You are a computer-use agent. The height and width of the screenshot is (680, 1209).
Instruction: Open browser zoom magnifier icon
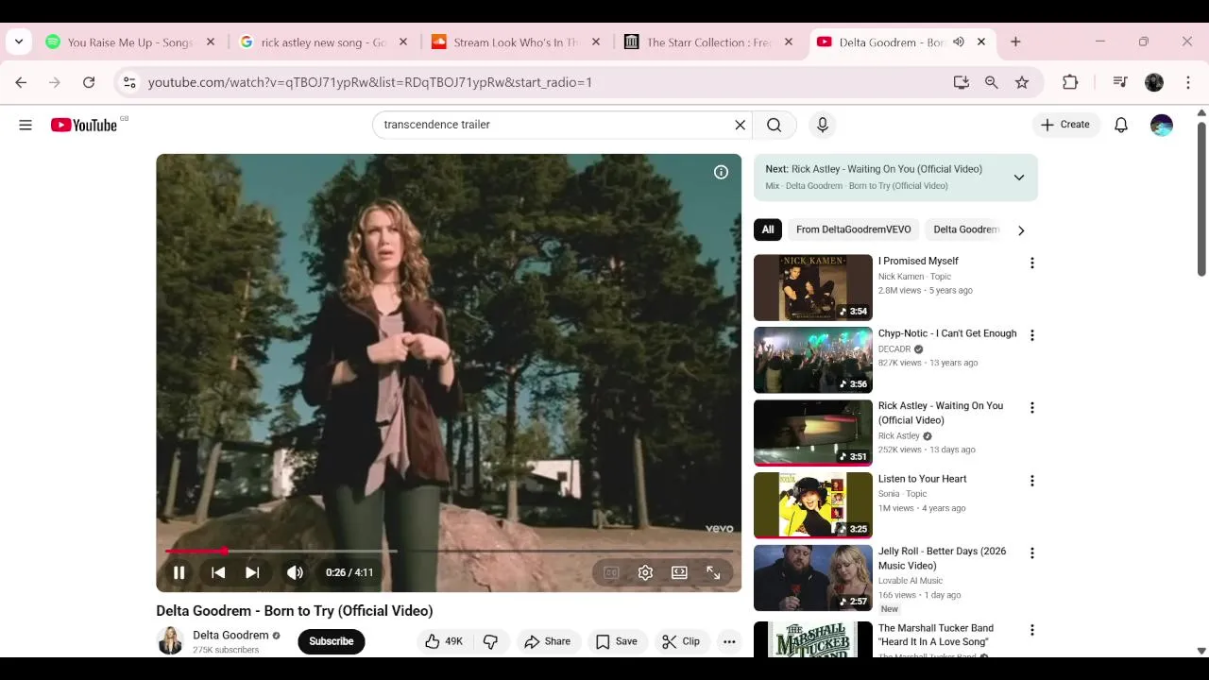tap(992, 82)
